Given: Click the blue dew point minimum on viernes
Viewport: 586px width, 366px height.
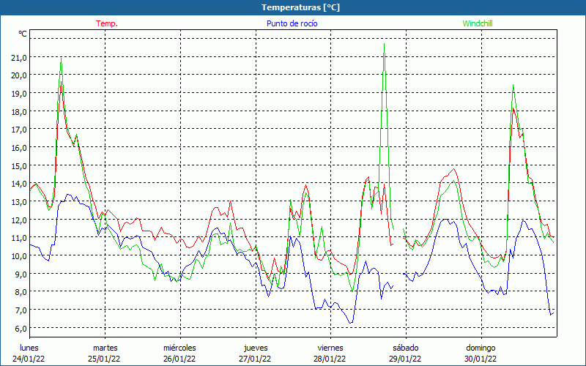Looking at the screenshot, I should coord(351,323).
